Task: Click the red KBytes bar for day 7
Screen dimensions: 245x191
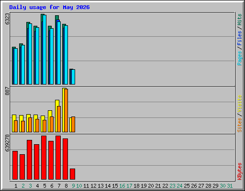Action: (x=58, y=158)
